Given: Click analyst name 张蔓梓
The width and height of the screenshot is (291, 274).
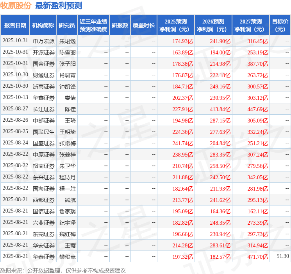Looking at the screenshot, I should pos(68,155).
